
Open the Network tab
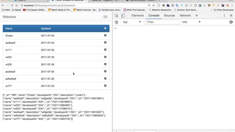tap(185, 15)
